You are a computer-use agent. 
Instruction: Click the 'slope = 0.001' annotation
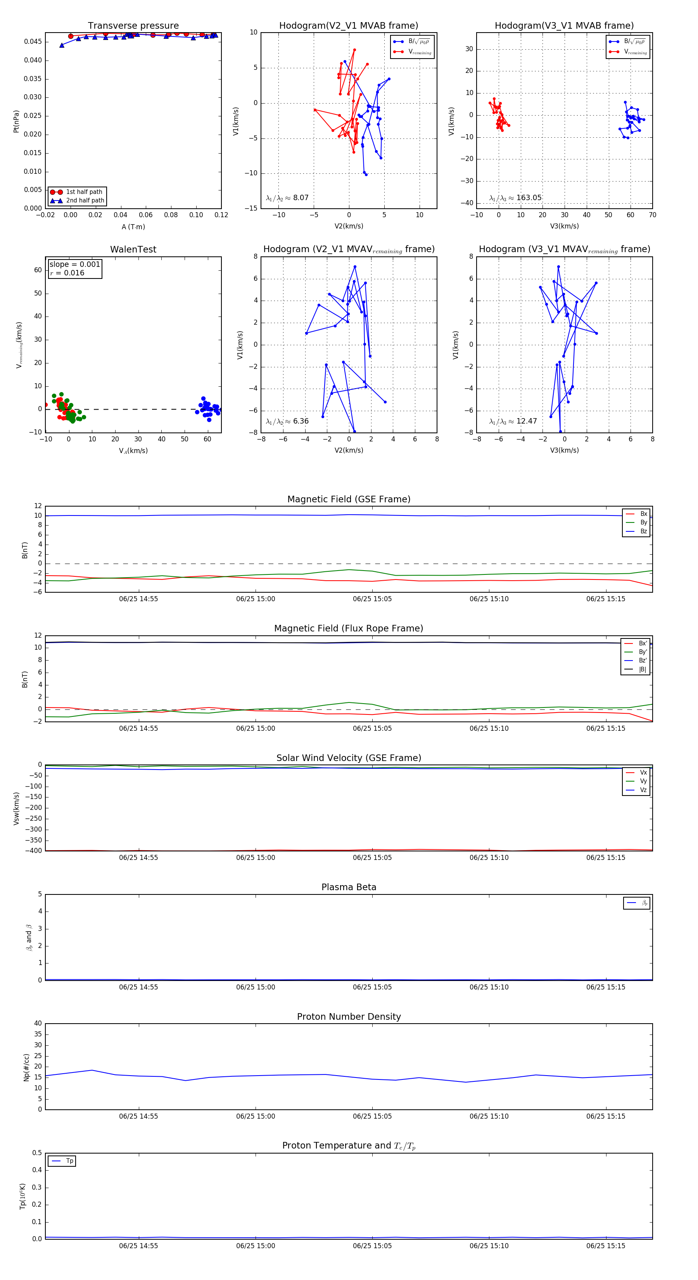[74, 265]
